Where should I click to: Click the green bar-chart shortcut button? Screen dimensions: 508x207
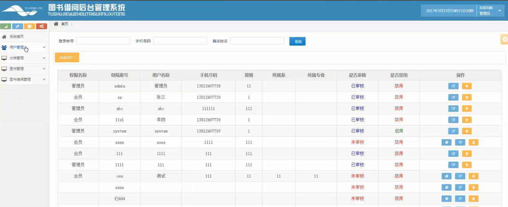(x=6, y=26)
